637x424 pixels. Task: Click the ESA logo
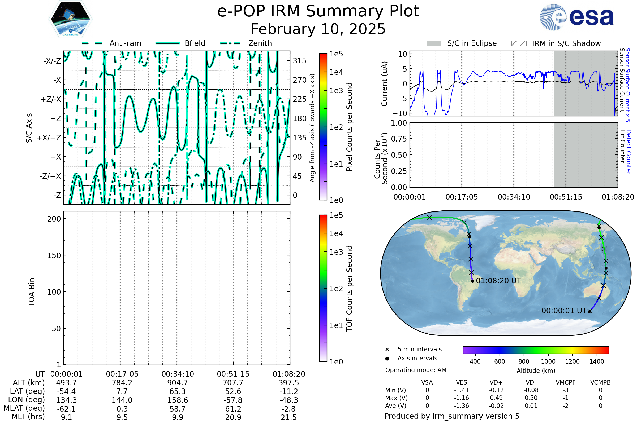coord(576,17)
